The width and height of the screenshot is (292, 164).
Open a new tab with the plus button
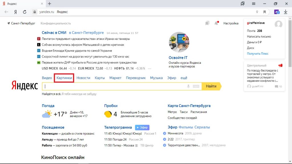click(50, 4)
